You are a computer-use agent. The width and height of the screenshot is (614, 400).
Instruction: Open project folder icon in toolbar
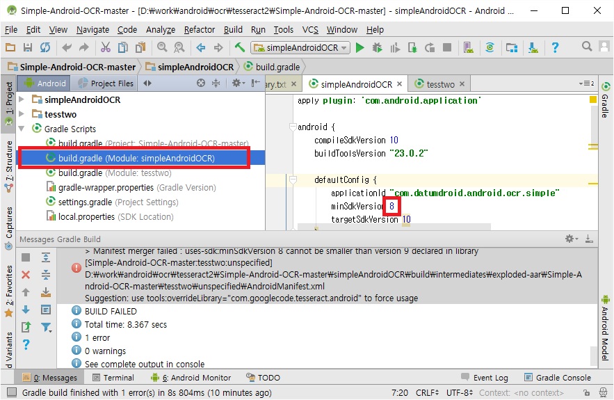[x=10, y=48]
